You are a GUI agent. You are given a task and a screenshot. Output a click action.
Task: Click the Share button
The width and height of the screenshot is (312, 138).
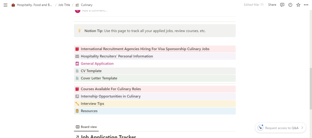click(x=272, y=5)
